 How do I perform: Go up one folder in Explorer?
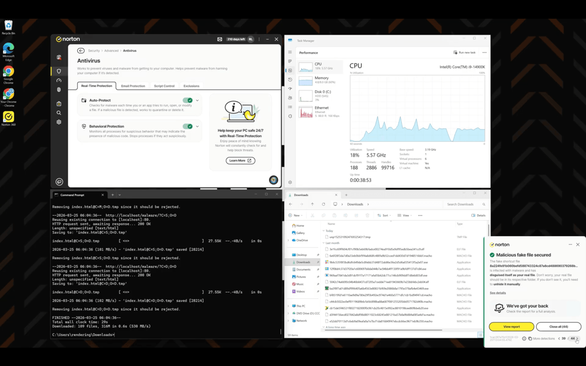tap(312, 204)
